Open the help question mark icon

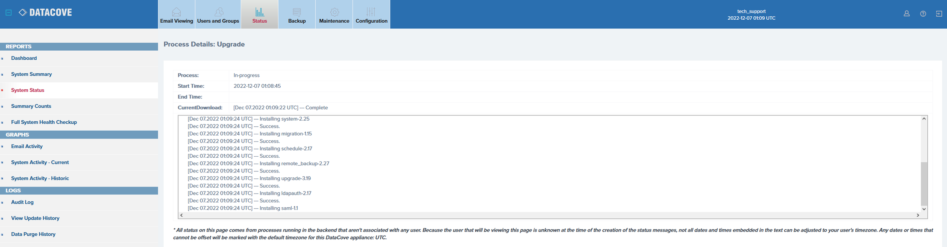pos(923,14)
